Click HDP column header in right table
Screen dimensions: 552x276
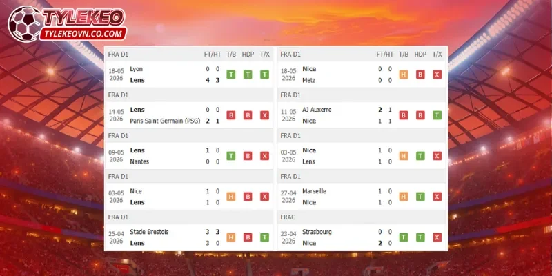coord(420,55)
